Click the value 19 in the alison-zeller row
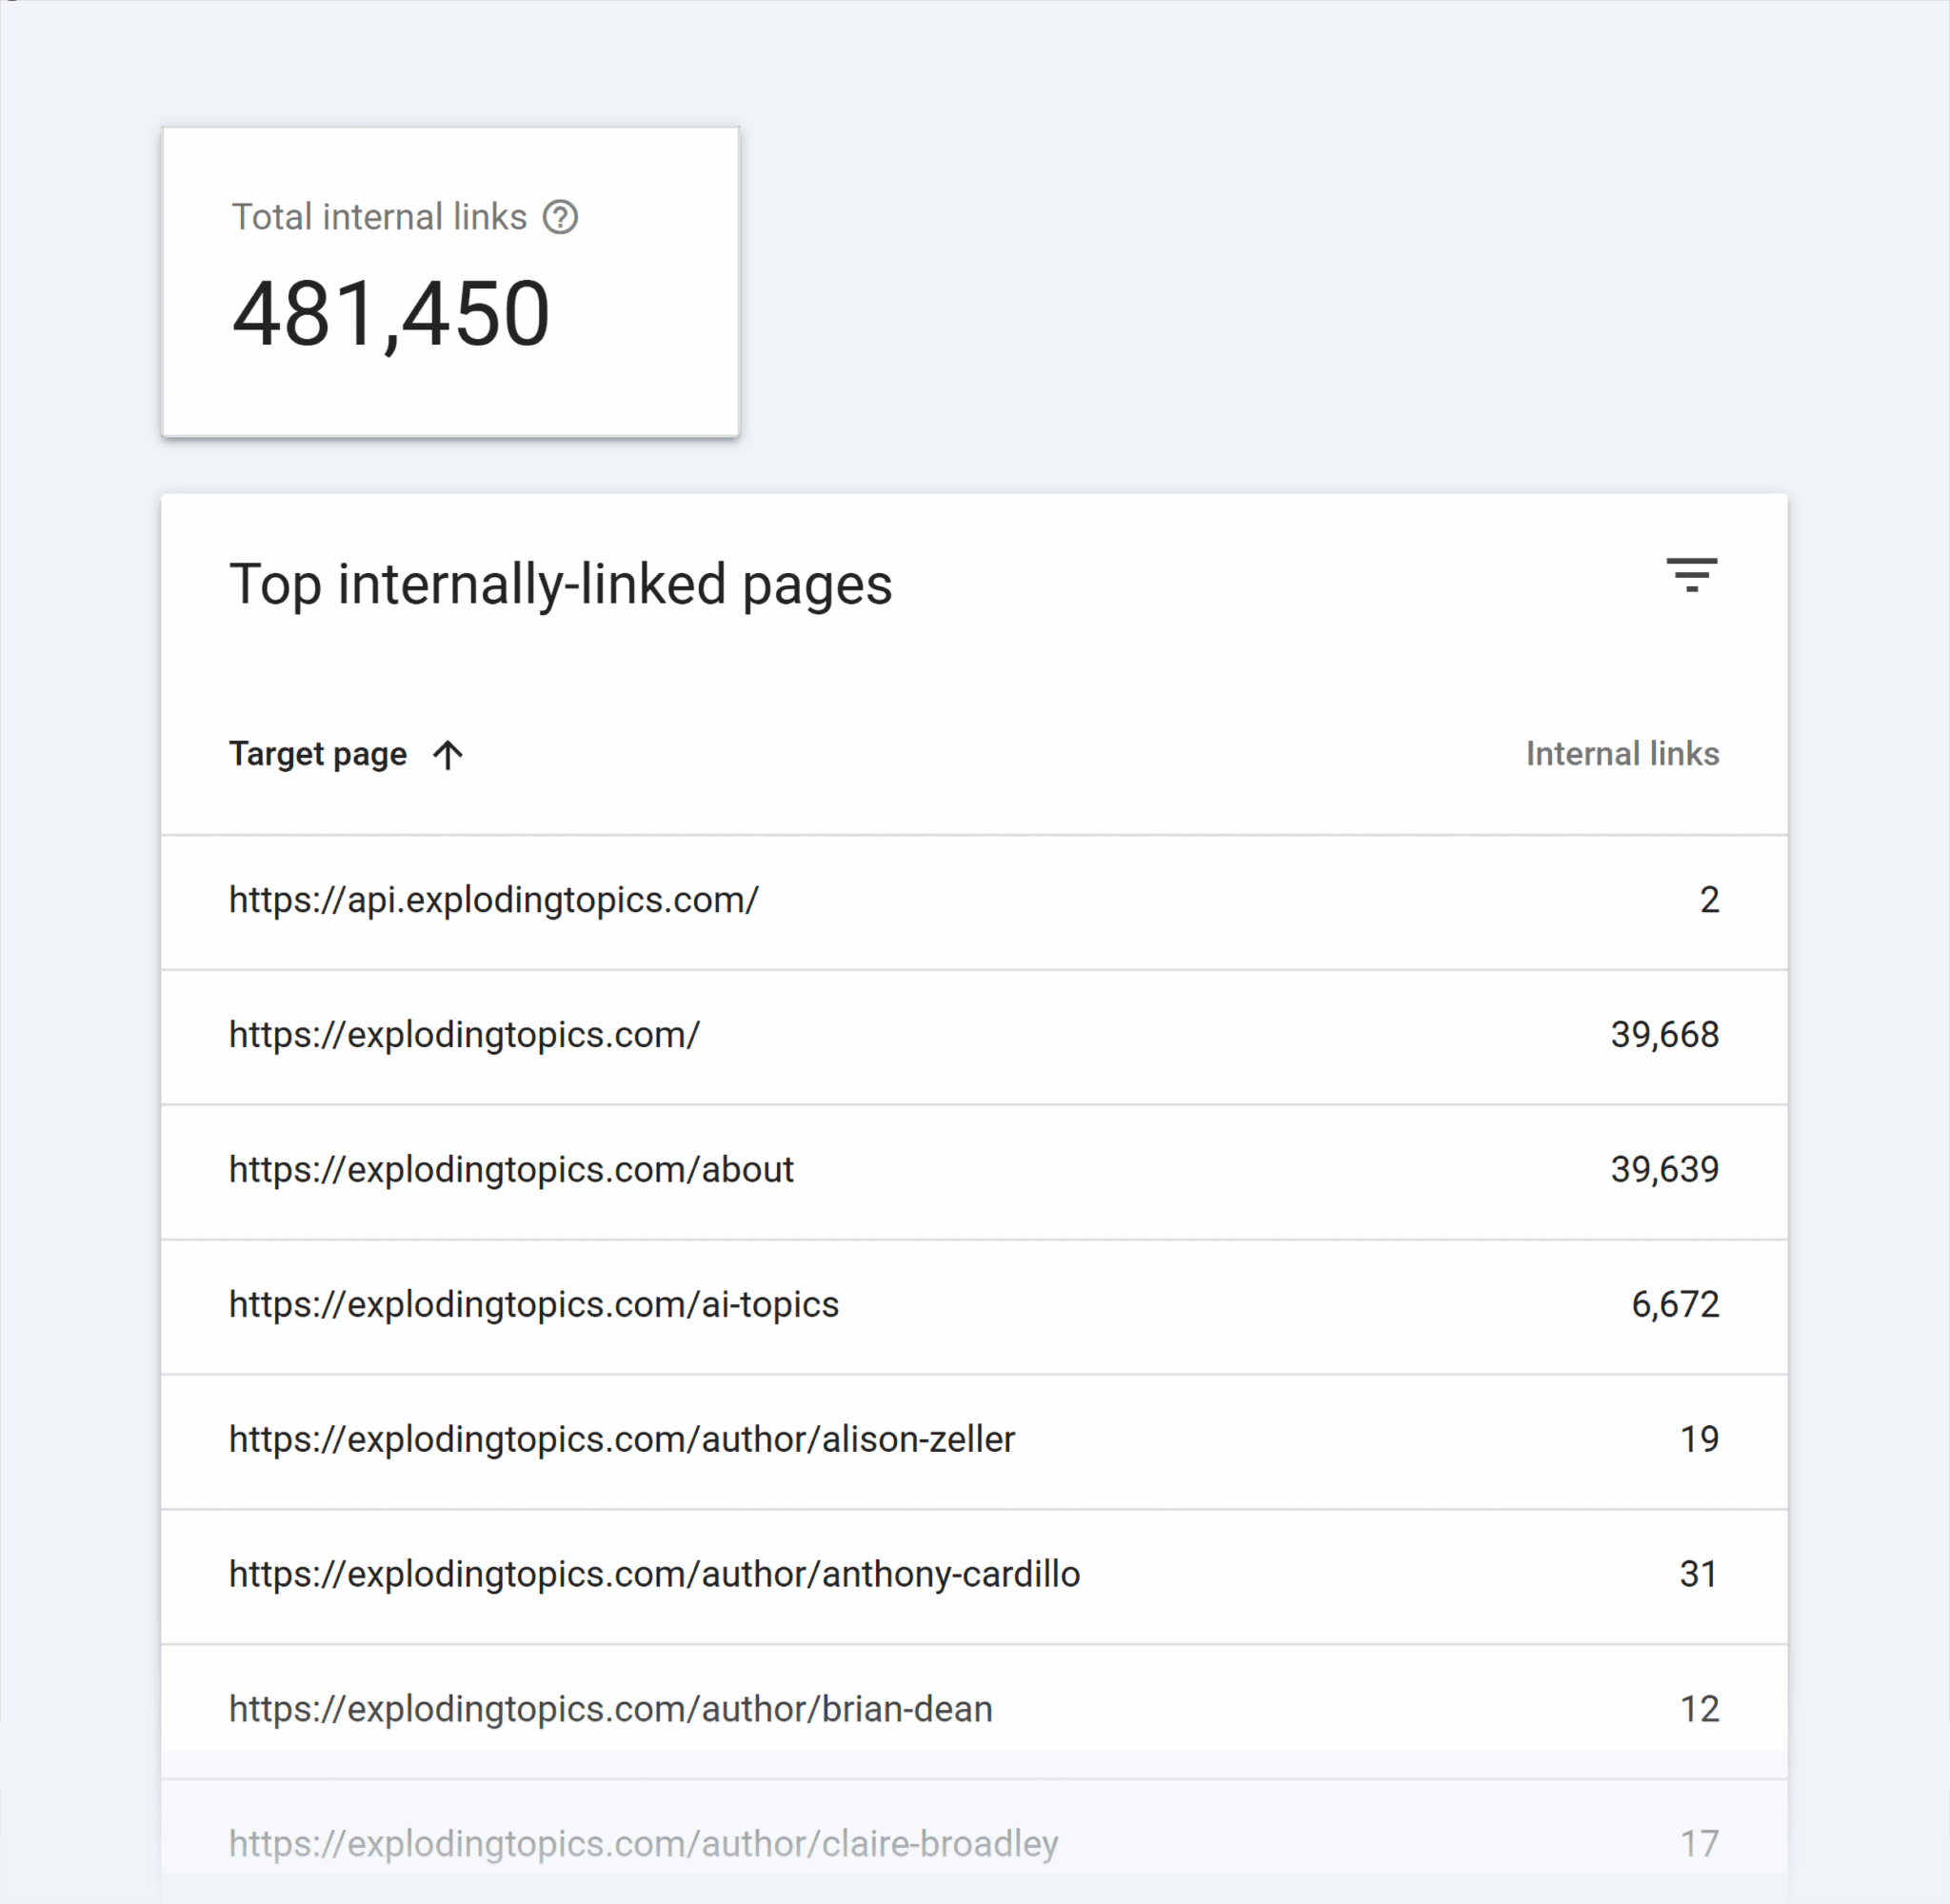1950x1904 pixels. (1699, 1440)
